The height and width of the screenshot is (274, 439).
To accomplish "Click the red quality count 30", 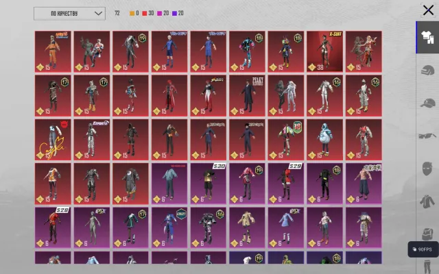I will pyautogui.click(x=148, y=13).
